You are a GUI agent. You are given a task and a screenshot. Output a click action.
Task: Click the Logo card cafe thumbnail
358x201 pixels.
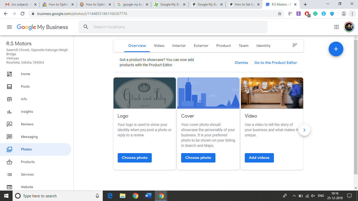(145, 93)
